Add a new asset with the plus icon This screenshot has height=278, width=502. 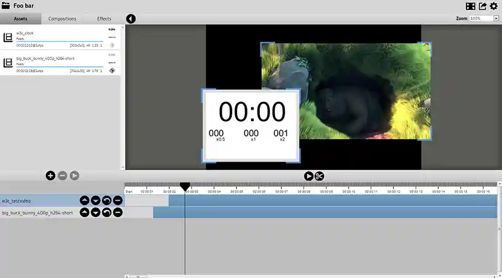click(50, 175)
